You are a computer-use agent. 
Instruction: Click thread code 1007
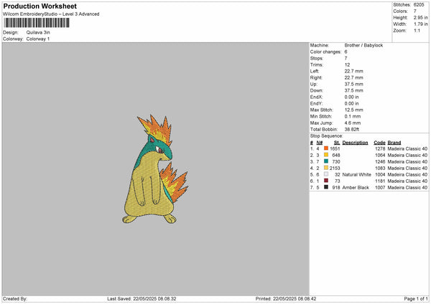click(380, 188)
